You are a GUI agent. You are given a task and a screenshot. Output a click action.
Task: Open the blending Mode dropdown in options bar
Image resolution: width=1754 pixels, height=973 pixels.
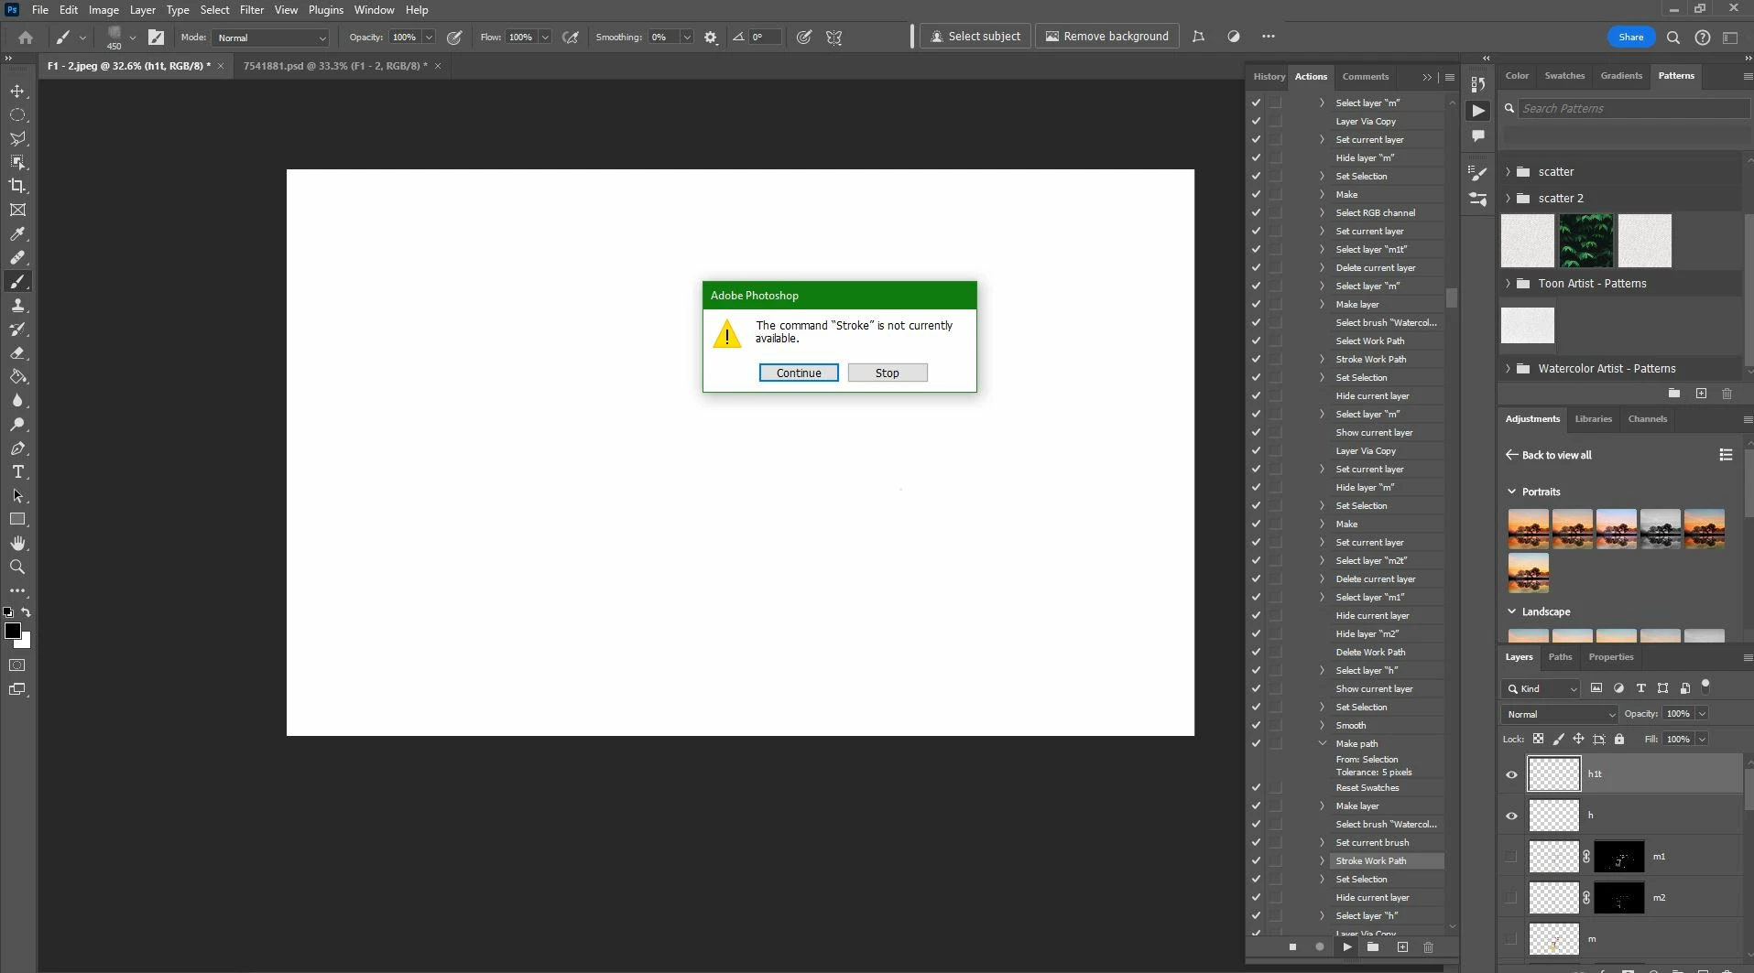point(270,38)
